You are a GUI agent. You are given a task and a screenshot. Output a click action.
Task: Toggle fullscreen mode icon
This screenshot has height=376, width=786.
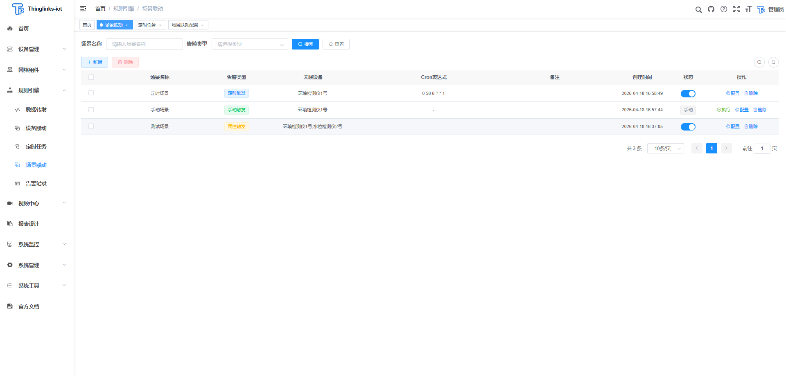736,9
